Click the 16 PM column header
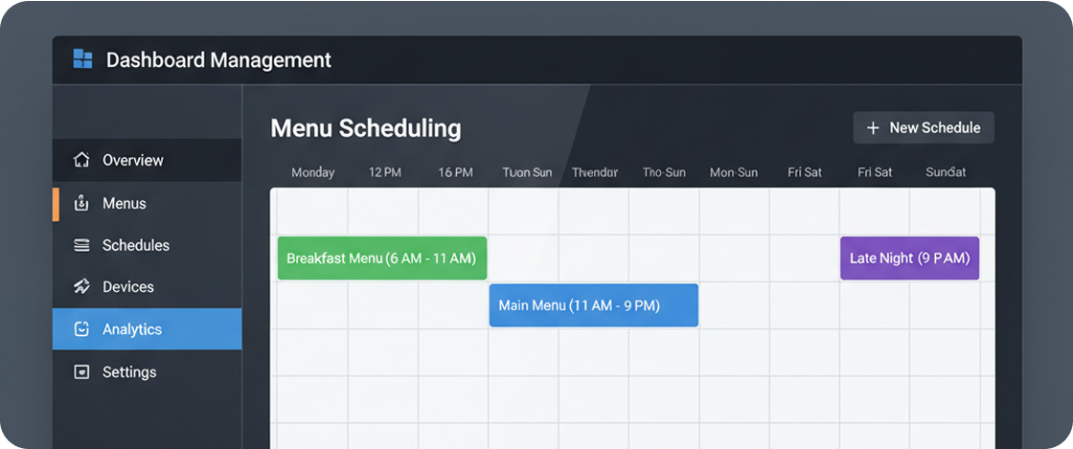Screen dimensions: 1073x449 (x=456, y=172)
